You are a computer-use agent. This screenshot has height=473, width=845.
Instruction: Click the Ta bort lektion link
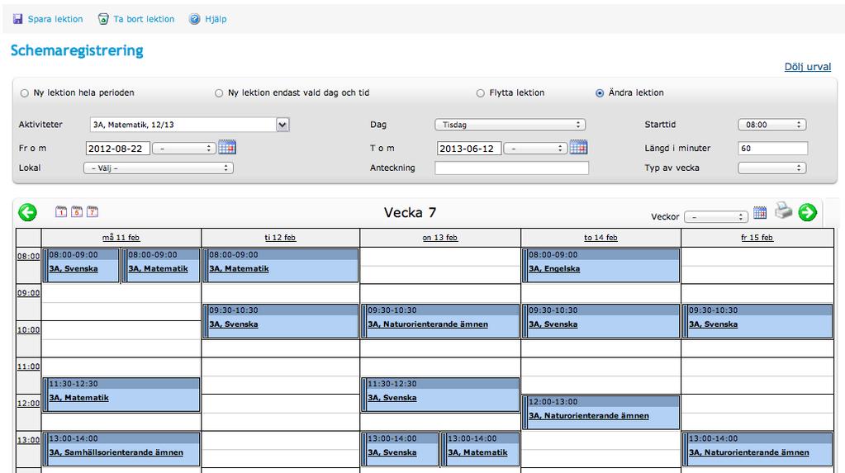144,19
